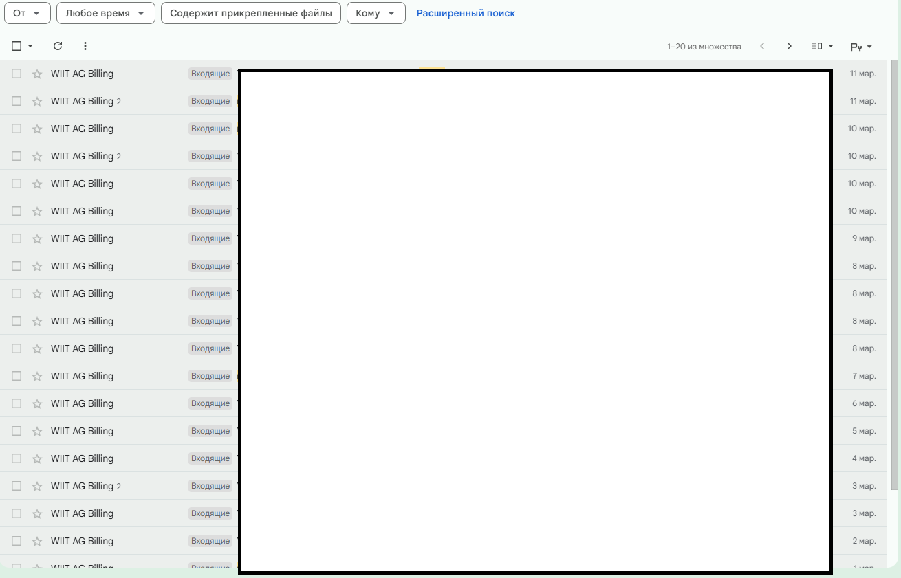Star the 7 мар. WIIT AG Billing email
This screenshot has width=901, height=578.
pos(37,376)
